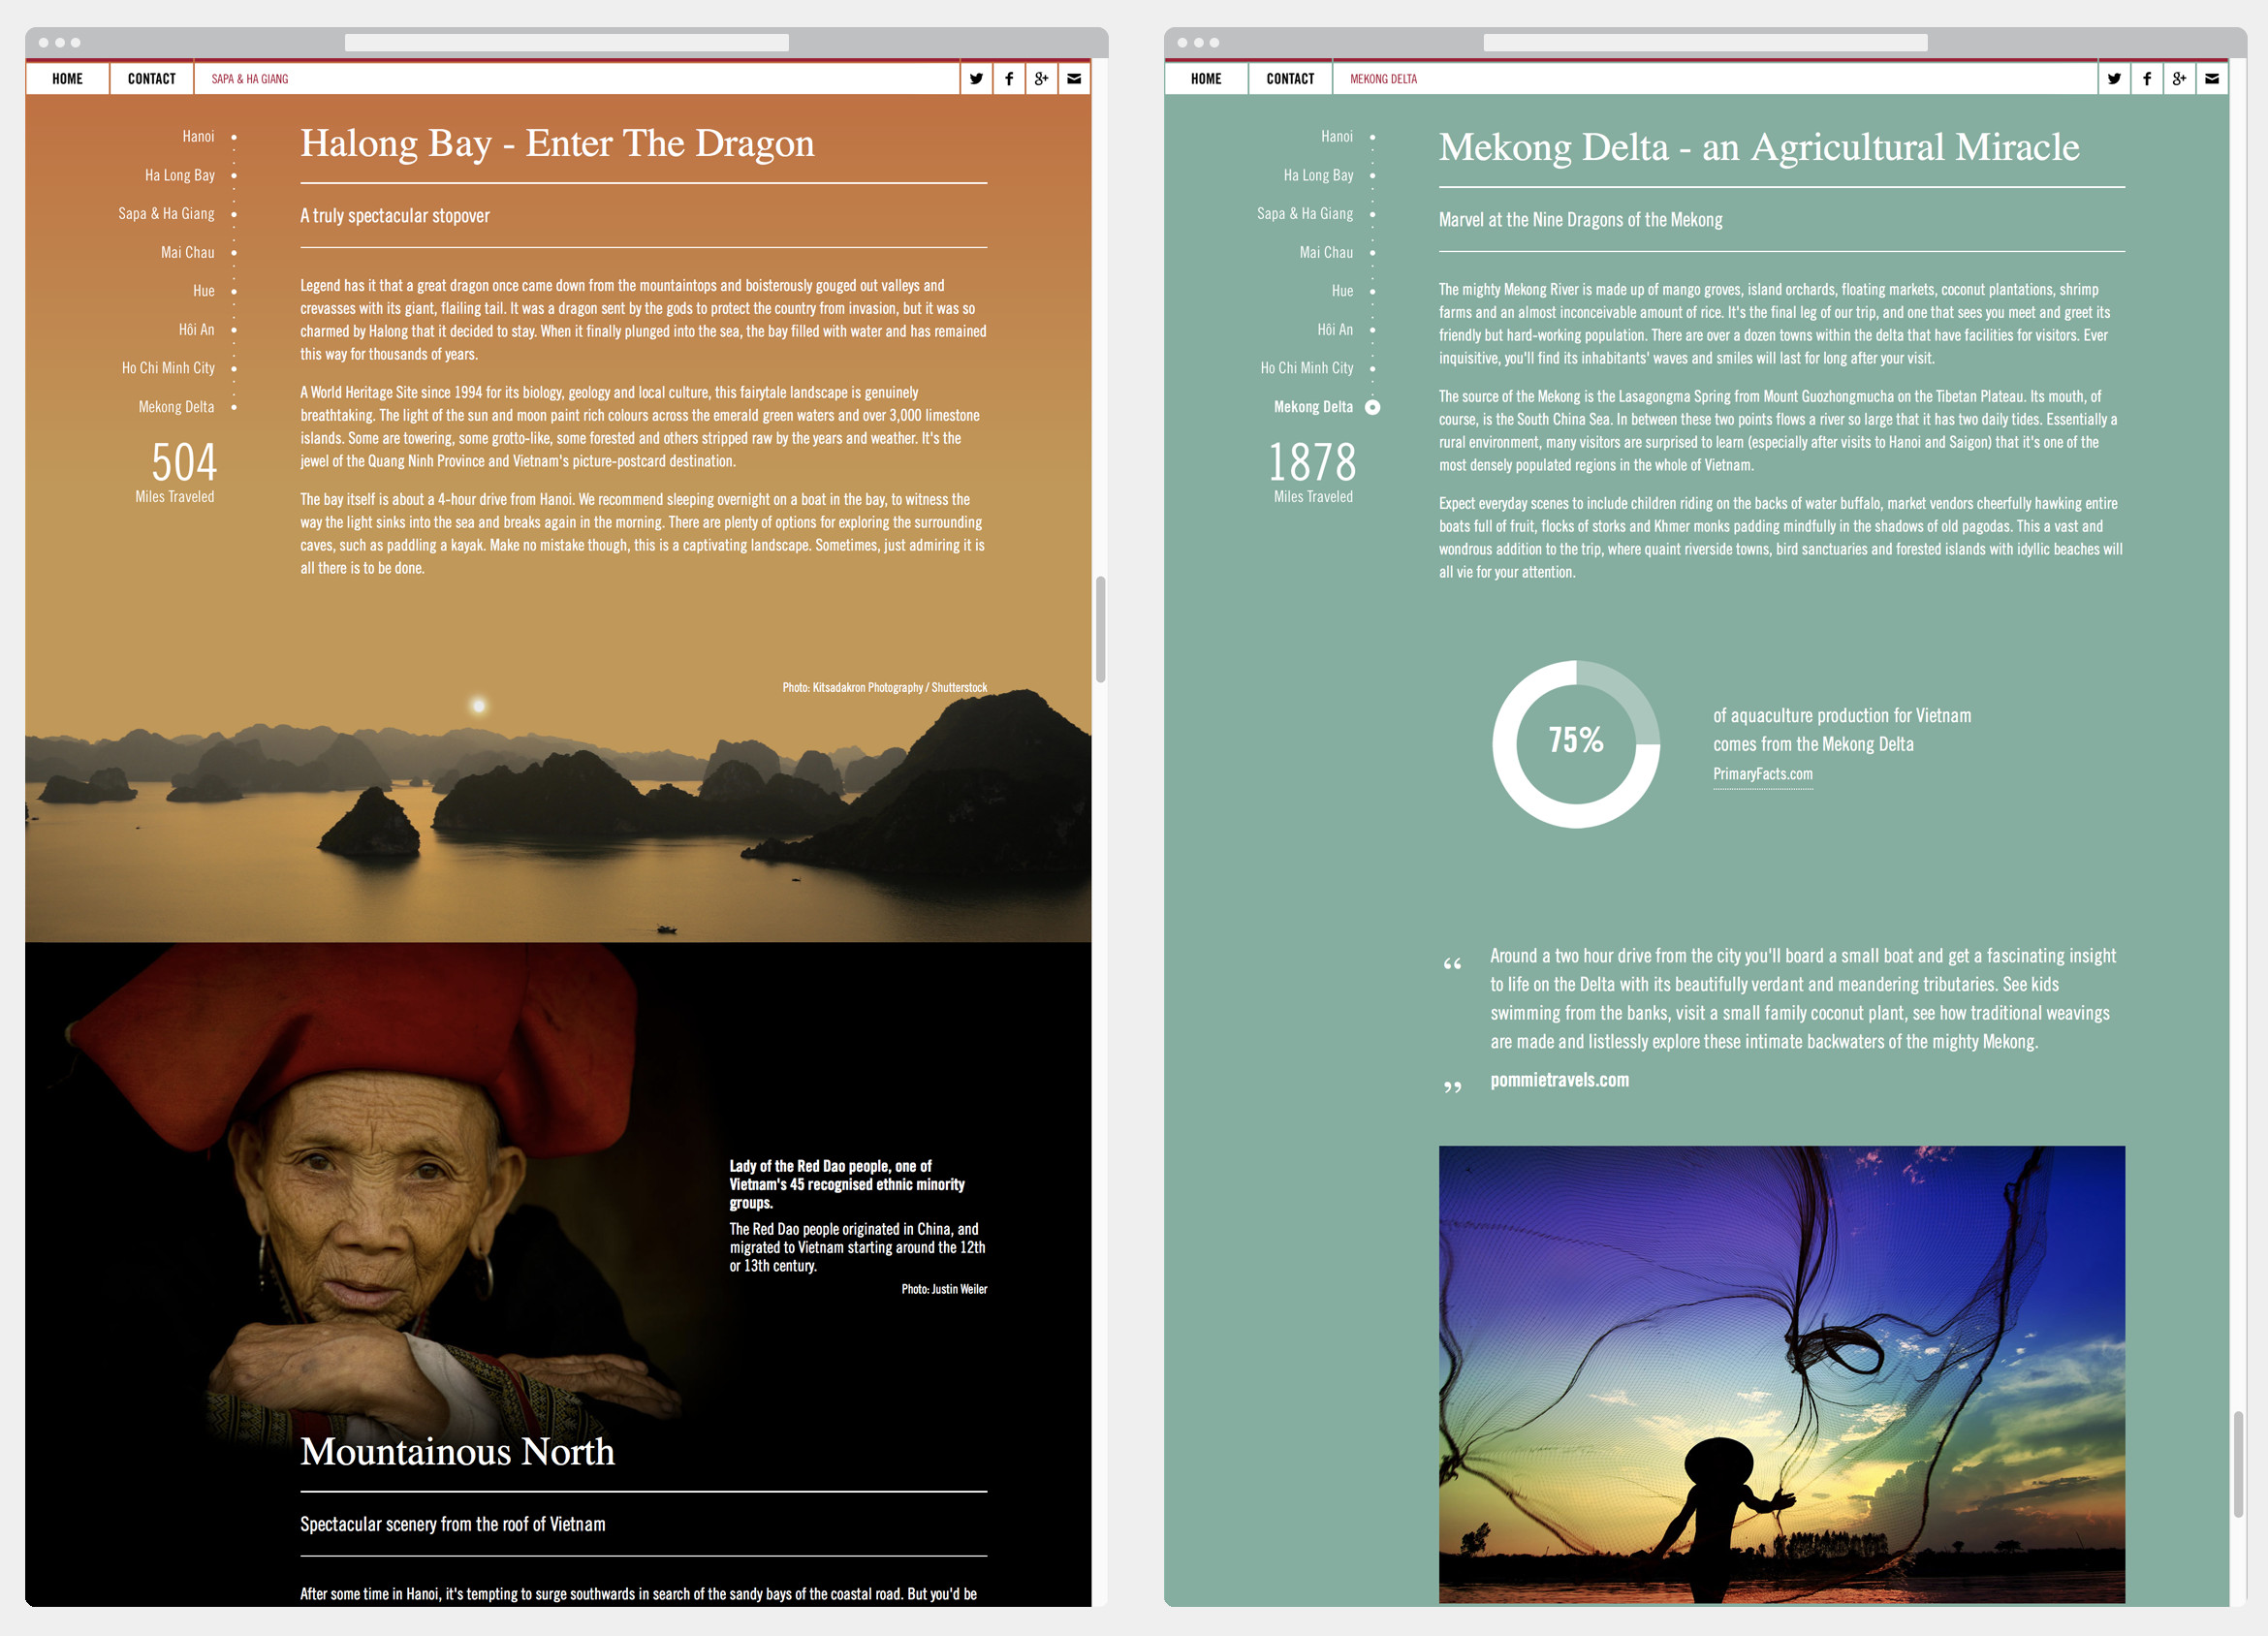The width and height of the screenshot is (2268, 1636).
Task: Go to Hanoi in left window sidebar
Action: pyautogui.click(x=198, y=136)
